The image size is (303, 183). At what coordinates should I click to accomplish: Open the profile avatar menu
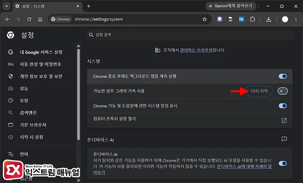click(285, 19)
